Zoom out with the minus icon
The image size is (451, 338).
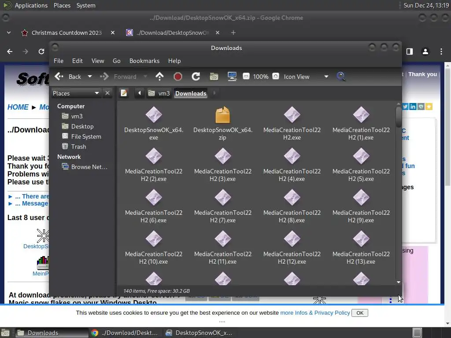coord(246,76)
